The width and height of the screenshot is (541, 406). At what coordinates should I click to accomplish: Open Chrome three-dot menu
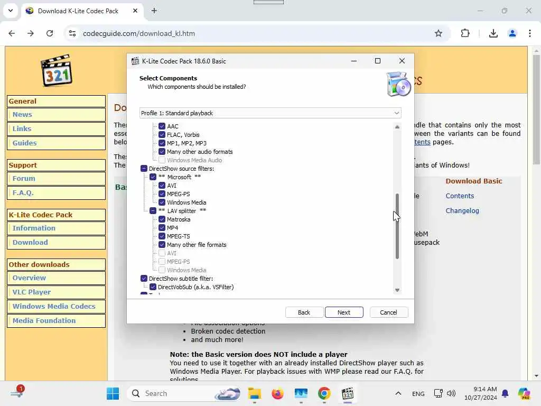click(x=529, y=33)
